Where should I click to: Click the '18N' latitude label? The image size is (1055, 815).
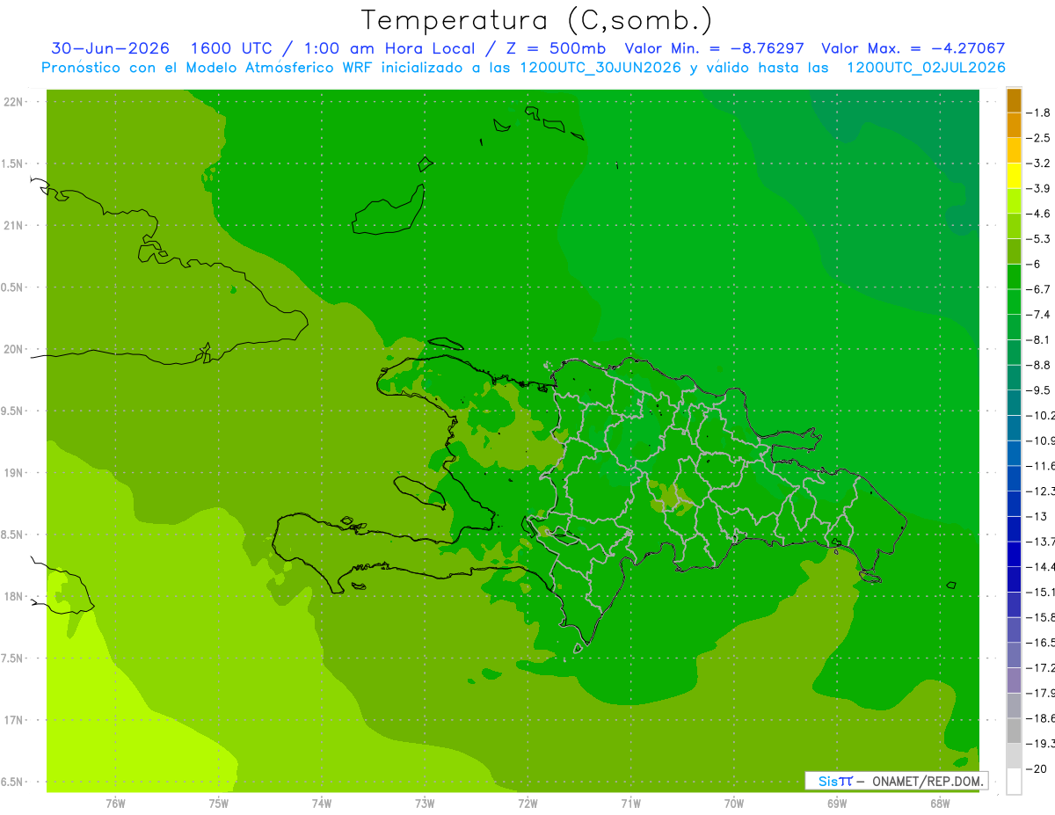pyautogui.click(x=14, y=597)
